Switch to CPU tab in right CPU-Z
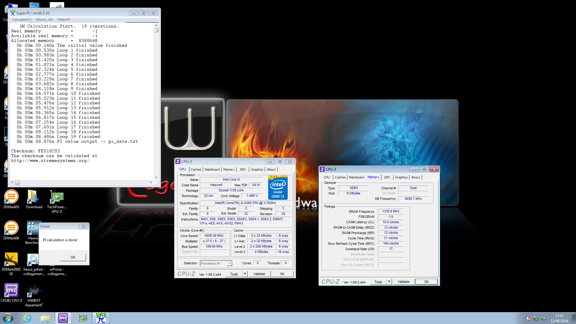Image resolution: width=576 pixels, height=324 pixels. pos(327,177)
